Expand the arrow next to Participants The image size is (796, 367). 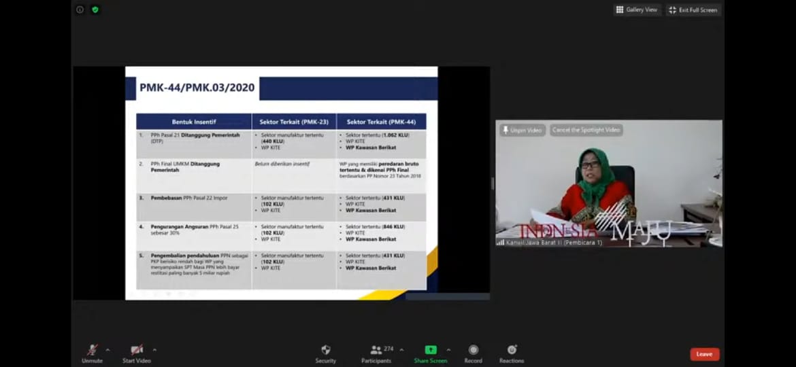[x=401, y=350]
